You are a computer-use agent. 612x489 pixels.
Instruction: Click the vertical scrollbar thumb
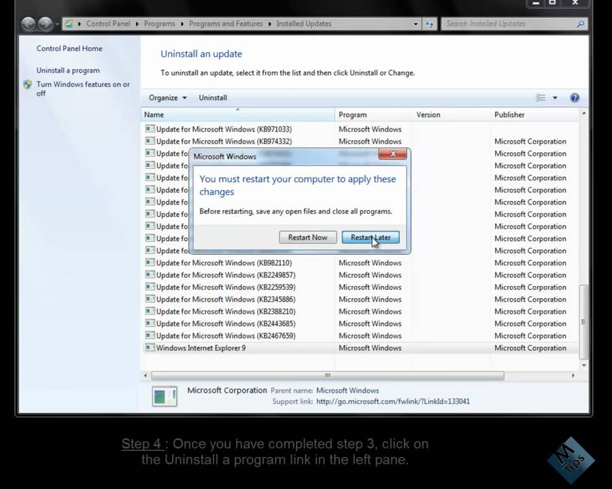(584, 322)
